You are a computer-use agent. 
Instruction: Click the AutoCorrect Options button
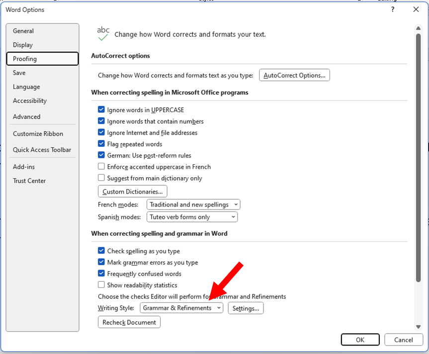(294, 75)
